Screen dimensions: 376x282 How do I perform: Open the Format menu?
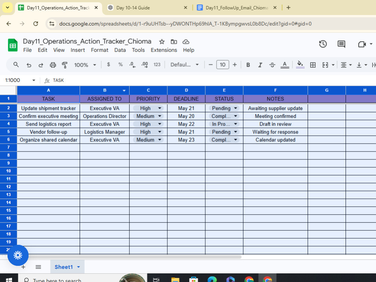click(x=100, y=50)
